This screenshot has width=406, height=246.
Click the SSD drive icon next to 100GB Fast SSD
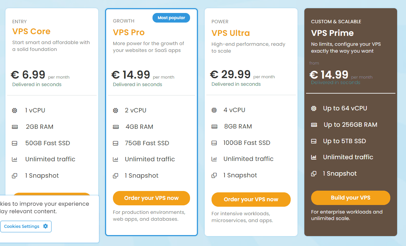pyautogui.click(x=214, y=143)
